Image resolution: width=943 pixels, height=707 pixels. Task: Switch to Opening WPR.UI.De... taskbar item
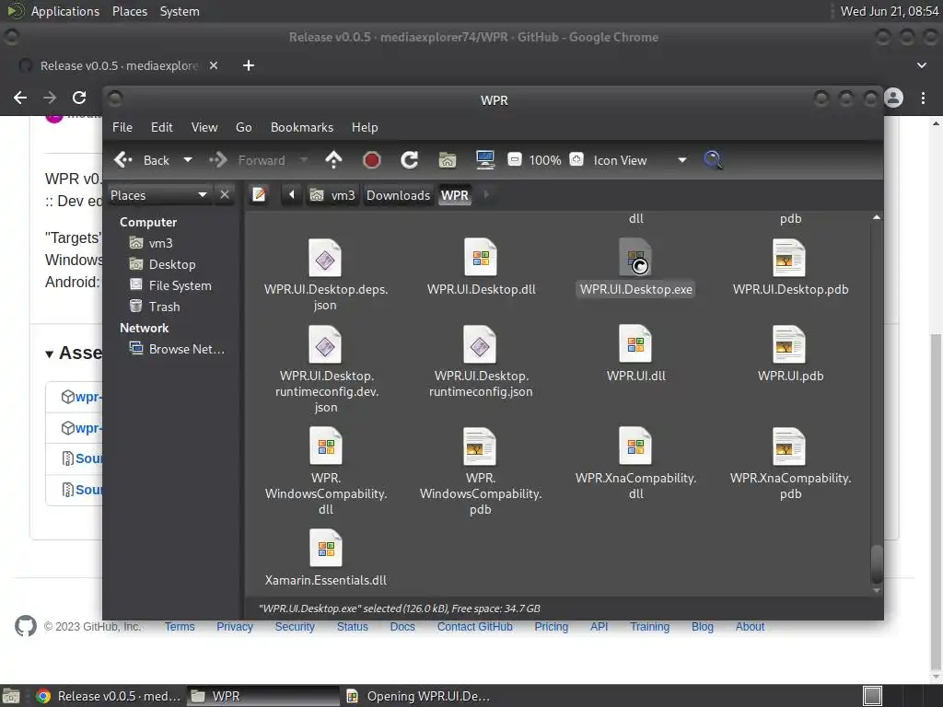[419, 696]
